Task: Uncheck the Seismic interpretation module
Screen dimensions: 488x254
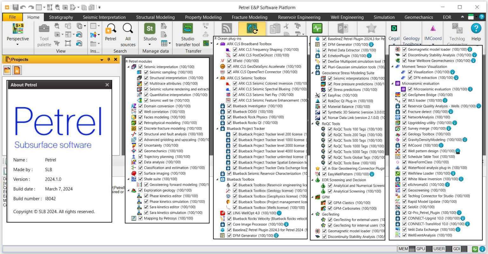Action: coord(140,67)
